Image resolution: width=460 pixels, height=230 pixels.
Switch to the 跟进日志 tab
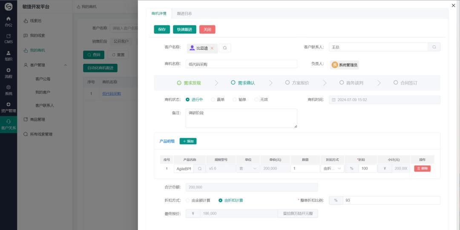point(184,14)
